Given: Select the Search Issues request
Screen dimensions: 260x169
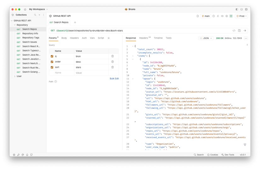Looking at the screenshot, I should coord(28,42).
